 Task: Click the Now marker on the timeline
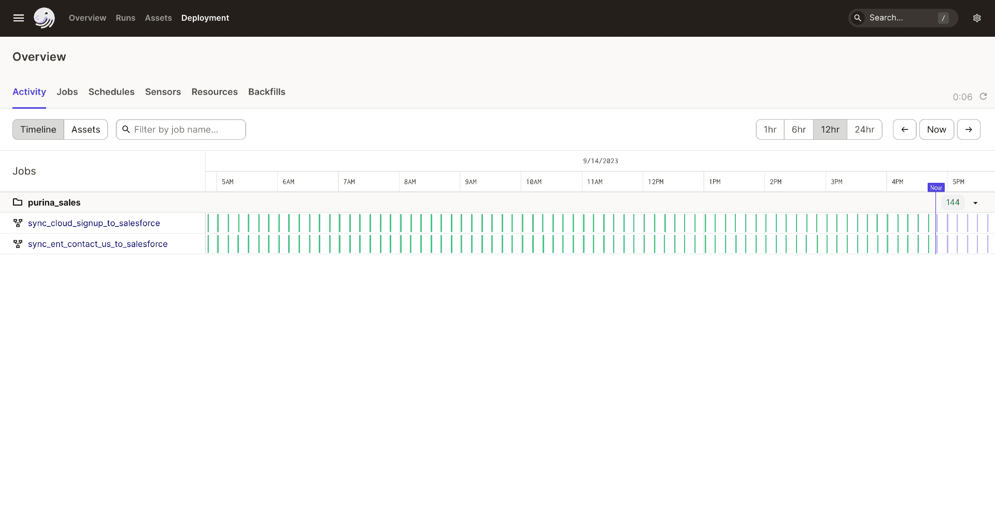pyautogui.click(x=936, y=187)
